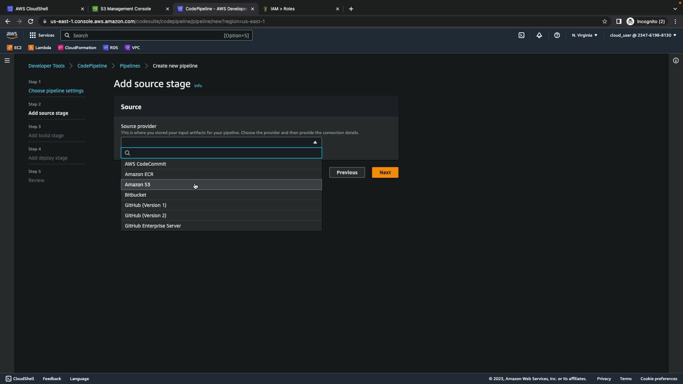Open the info panel icon at right
683x384 pixels.
[676, 60]
